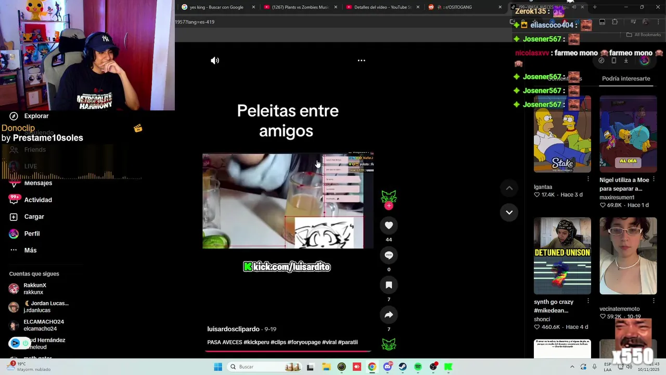Open profile avatar in floating bar
The height and width of the screenshot is (375, 666).
645,60
